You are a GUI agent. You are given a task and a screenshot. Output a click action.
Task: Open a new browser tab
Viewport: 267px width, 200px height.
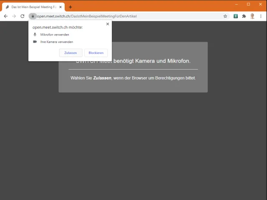coord(71,7)
